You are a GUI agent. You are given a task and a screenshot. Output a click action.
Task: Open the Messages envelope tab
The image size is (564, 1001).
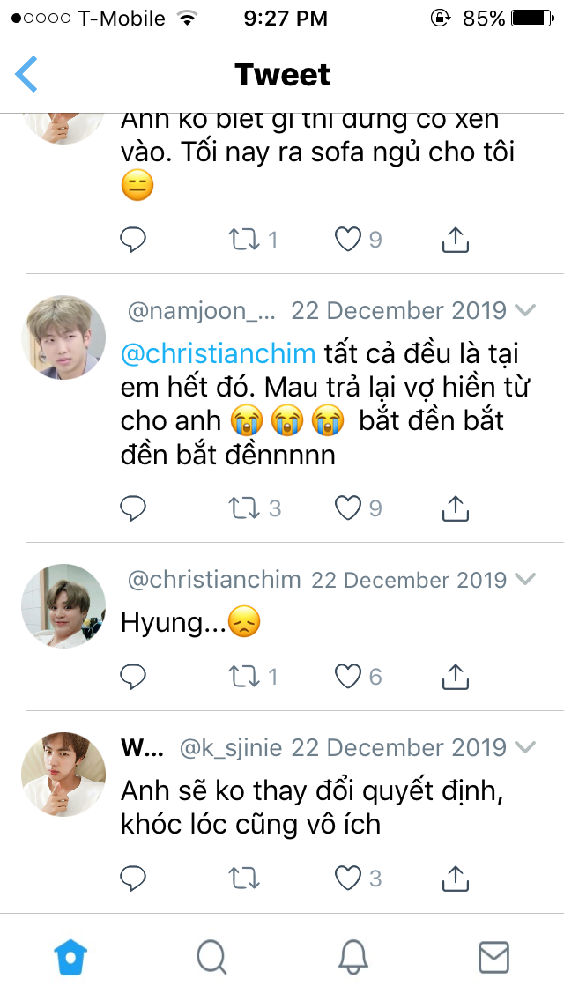pyautogui.click(x=493, y=956)
